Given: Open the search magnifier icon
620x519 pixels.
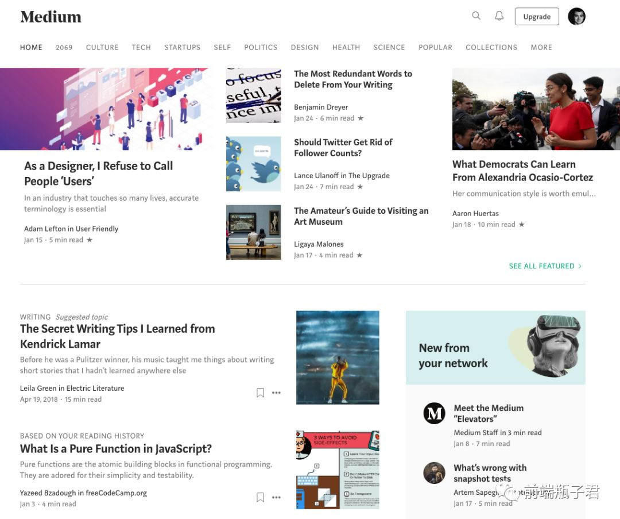Looking at the screenshot, I should (476, 16).
